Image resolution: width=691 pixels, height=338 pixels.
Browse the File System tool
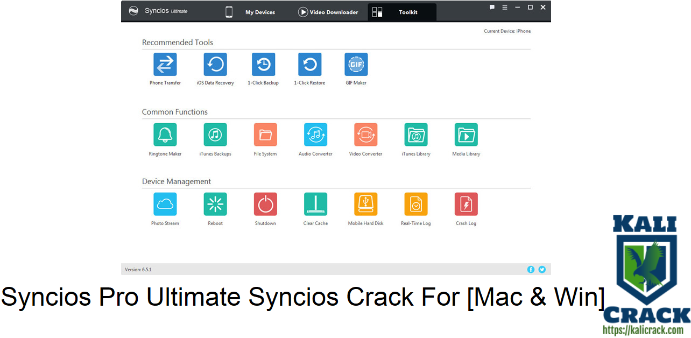click(265, 135)
